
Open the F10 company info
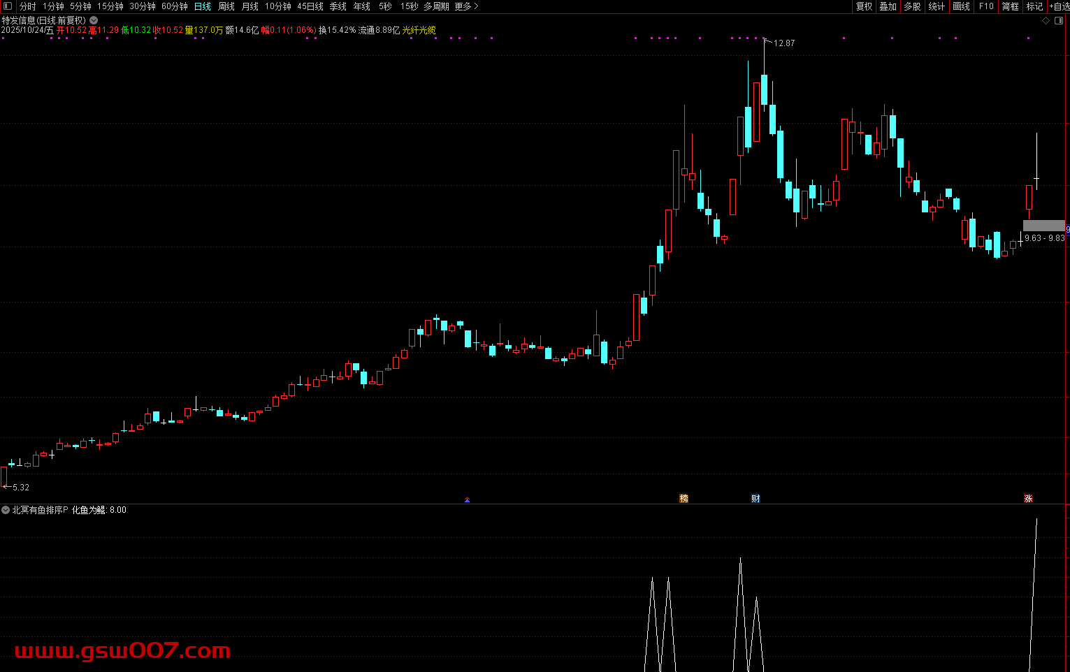[986, 6]
